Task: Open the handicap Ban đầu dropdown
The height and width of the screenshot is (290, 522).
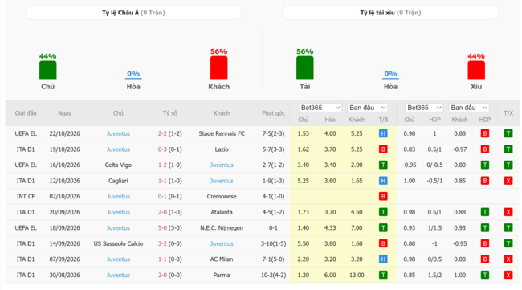Action: tap(469, 108)
